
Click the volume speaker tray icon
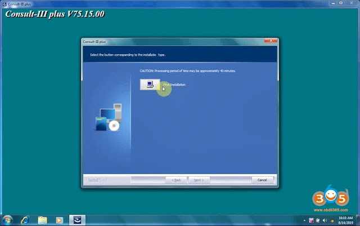325,220
